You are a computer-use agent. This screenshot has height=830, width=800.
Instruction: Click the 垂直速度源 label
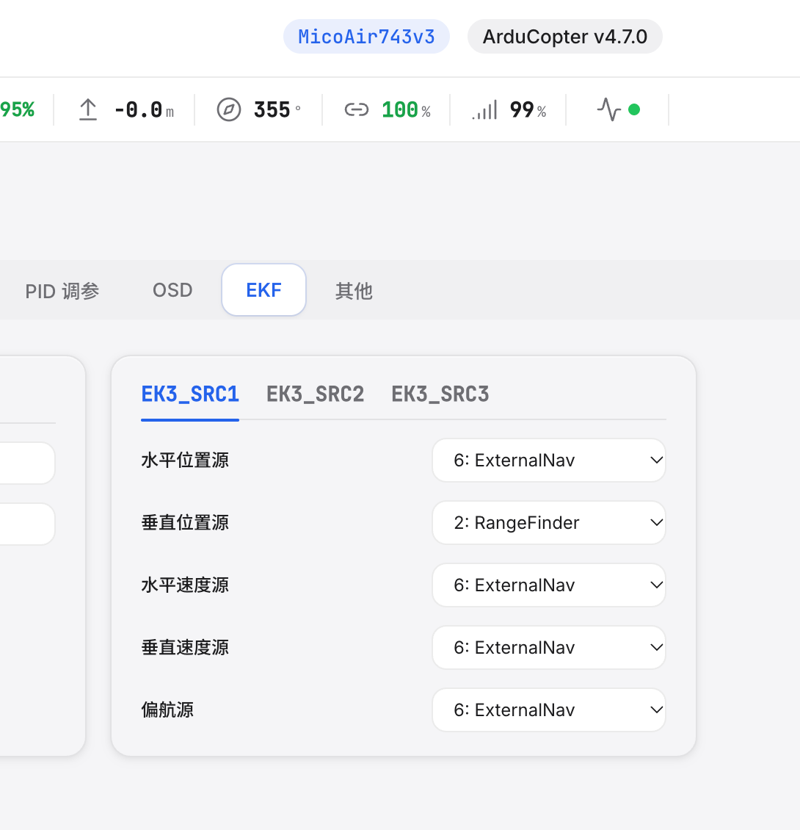click(x=185, y=647)
